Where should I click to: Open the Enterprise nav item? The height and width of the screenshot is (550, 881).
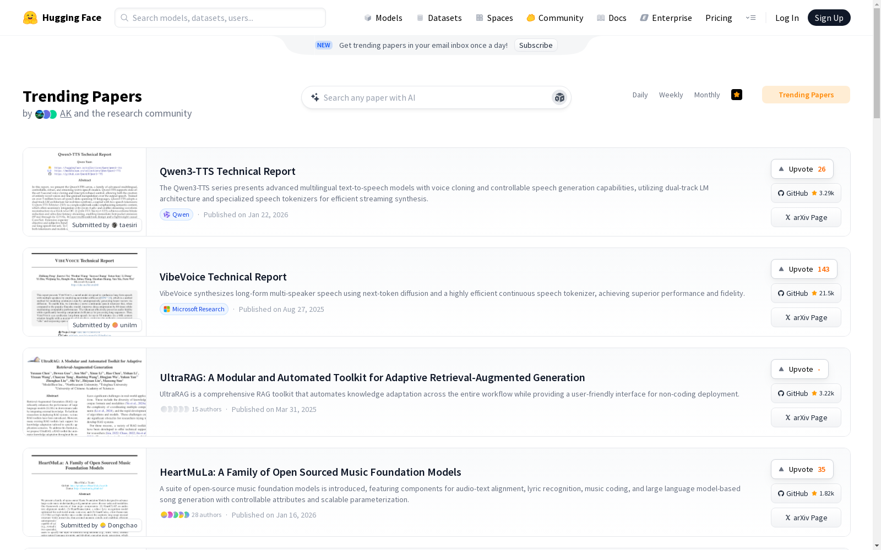666,18
